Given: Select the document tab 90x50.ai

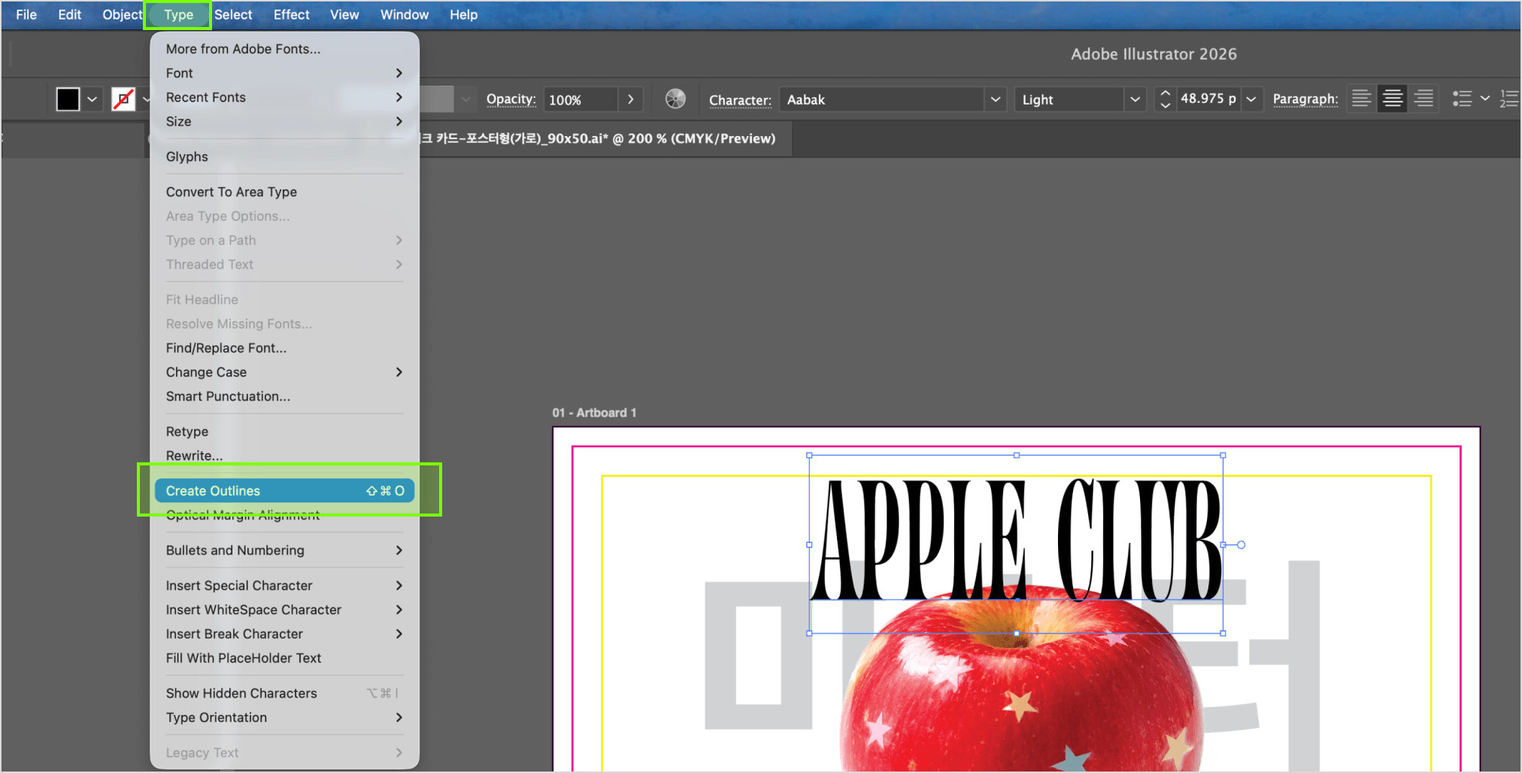Looking at the screenshot, I should coord(598,138).
